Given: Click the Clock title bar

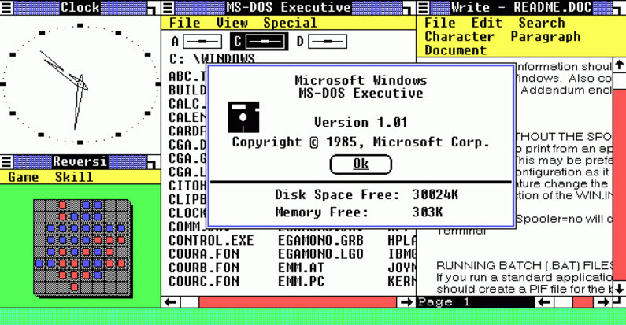Looking at the screenshot, I should (80, 8).
